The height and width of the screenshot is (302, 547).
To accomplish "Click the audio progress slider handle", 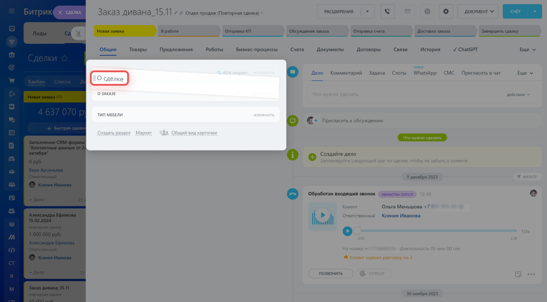I will point(357,231).
